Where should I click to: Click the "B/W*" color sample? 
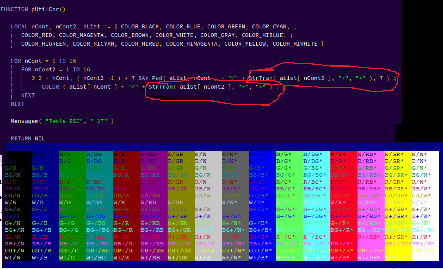419,161
